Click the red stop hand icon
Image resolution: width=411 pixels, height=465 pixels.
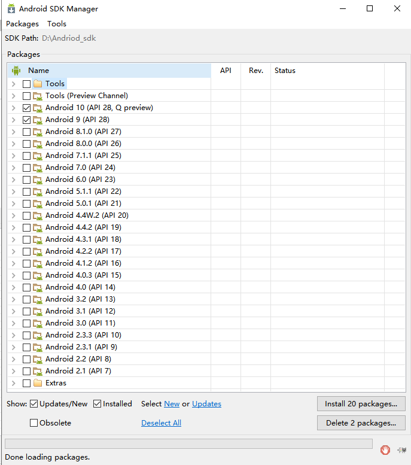pos(385,450)
